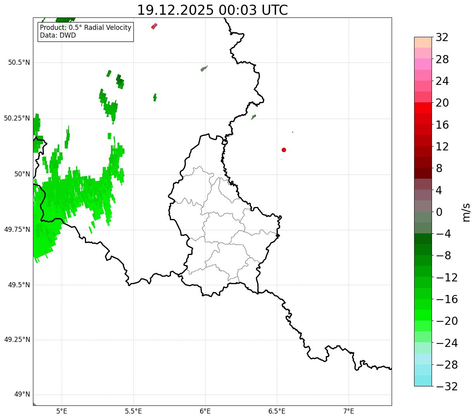Click the colorbar tick label −28
The image size is (475, 419).
(x=447, y=365)
